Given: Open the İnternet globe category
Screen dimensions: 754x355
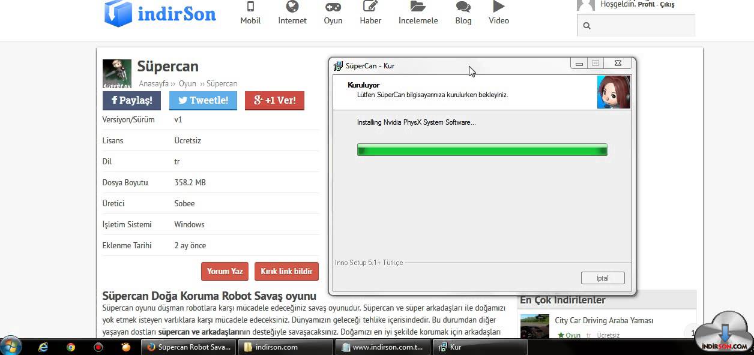Looking at the screenshot, I should (292, 13).
